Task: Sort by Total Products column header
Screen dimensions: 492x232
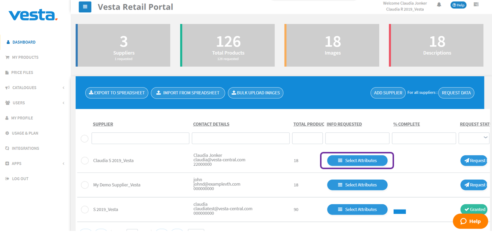Action: coord(308,124)
